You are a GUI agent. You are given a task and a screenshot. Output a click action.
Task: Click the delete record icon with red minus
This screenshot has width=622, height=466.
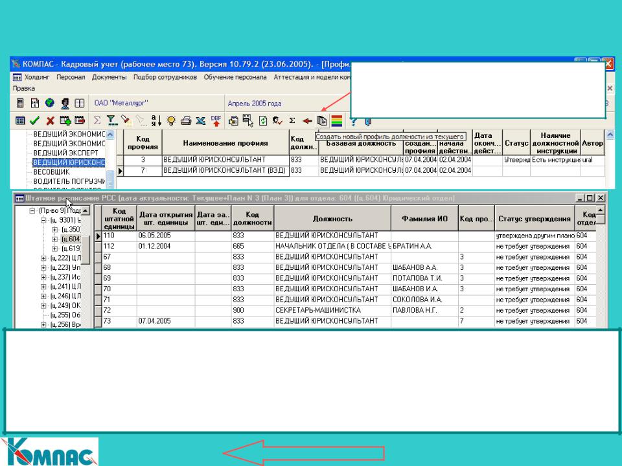[x=80, y=120]
